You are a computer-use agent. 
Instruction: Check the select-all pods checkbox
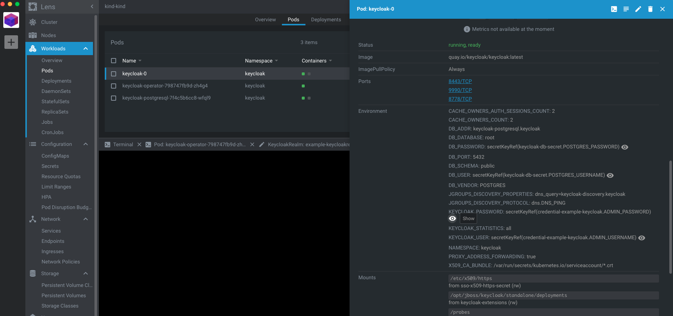(x=114, y=61)
